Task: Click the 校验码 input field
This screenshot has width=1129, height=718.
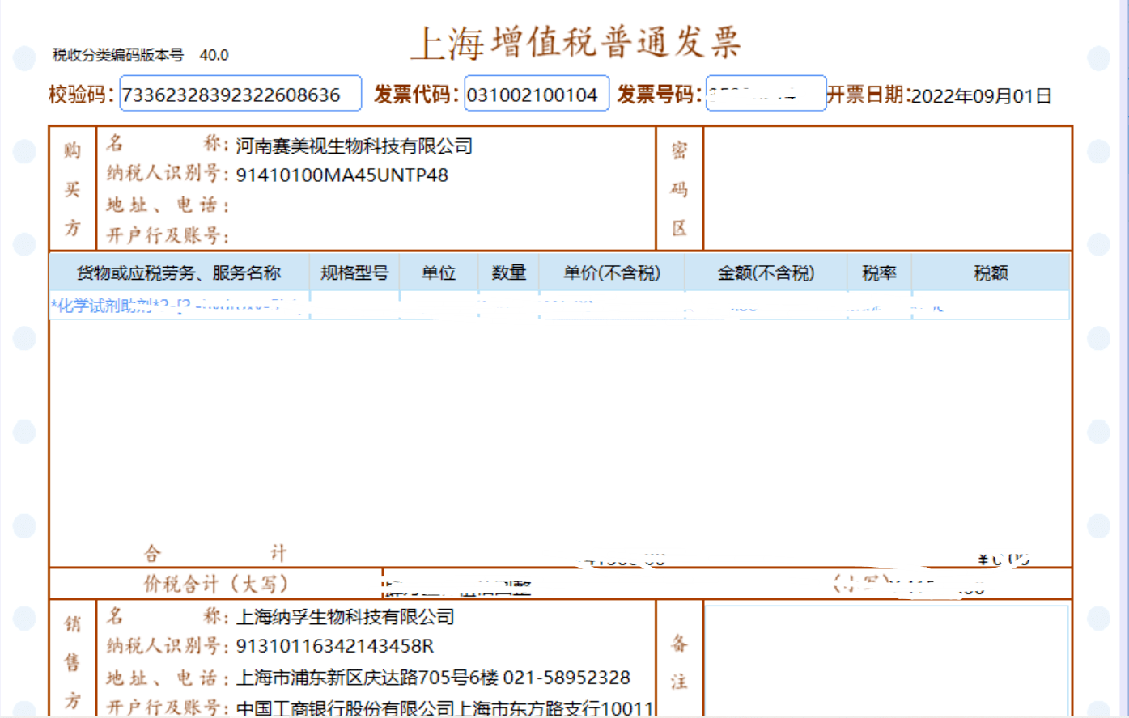Action: click(x=240, y=94)
